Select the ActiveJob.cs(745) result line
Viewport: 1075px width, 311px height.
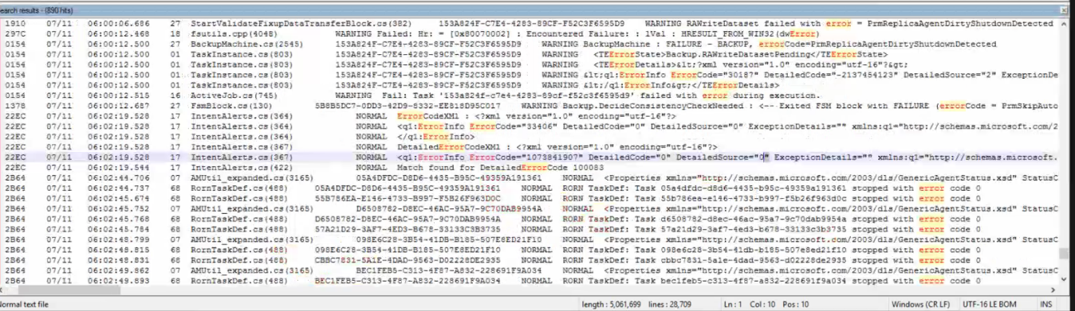point(530,95)
